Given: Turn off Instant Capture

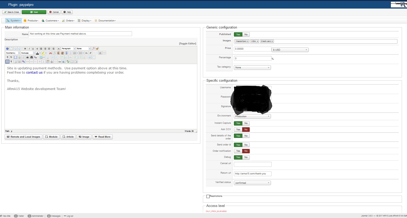Looking at the screenshot, I should click(246, 123).
